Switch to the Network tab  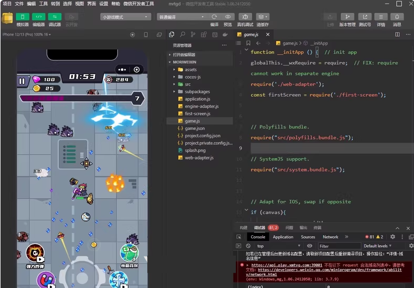pyautogui.click(x=330, y=237)
